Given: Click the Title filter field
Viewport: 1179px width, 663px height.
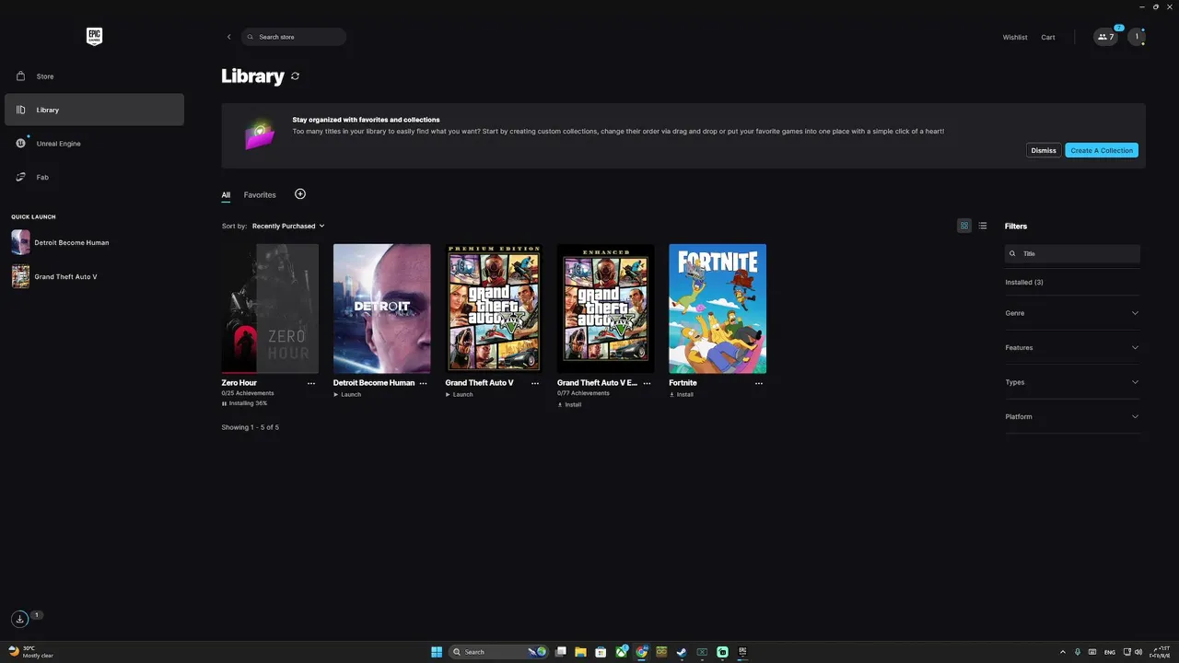Looking at the screenshot, I should pos(1072,253).
